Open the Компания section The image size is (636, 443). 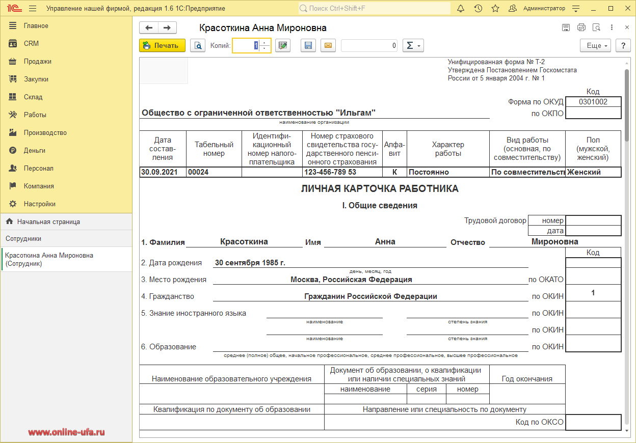coord(66,186)
